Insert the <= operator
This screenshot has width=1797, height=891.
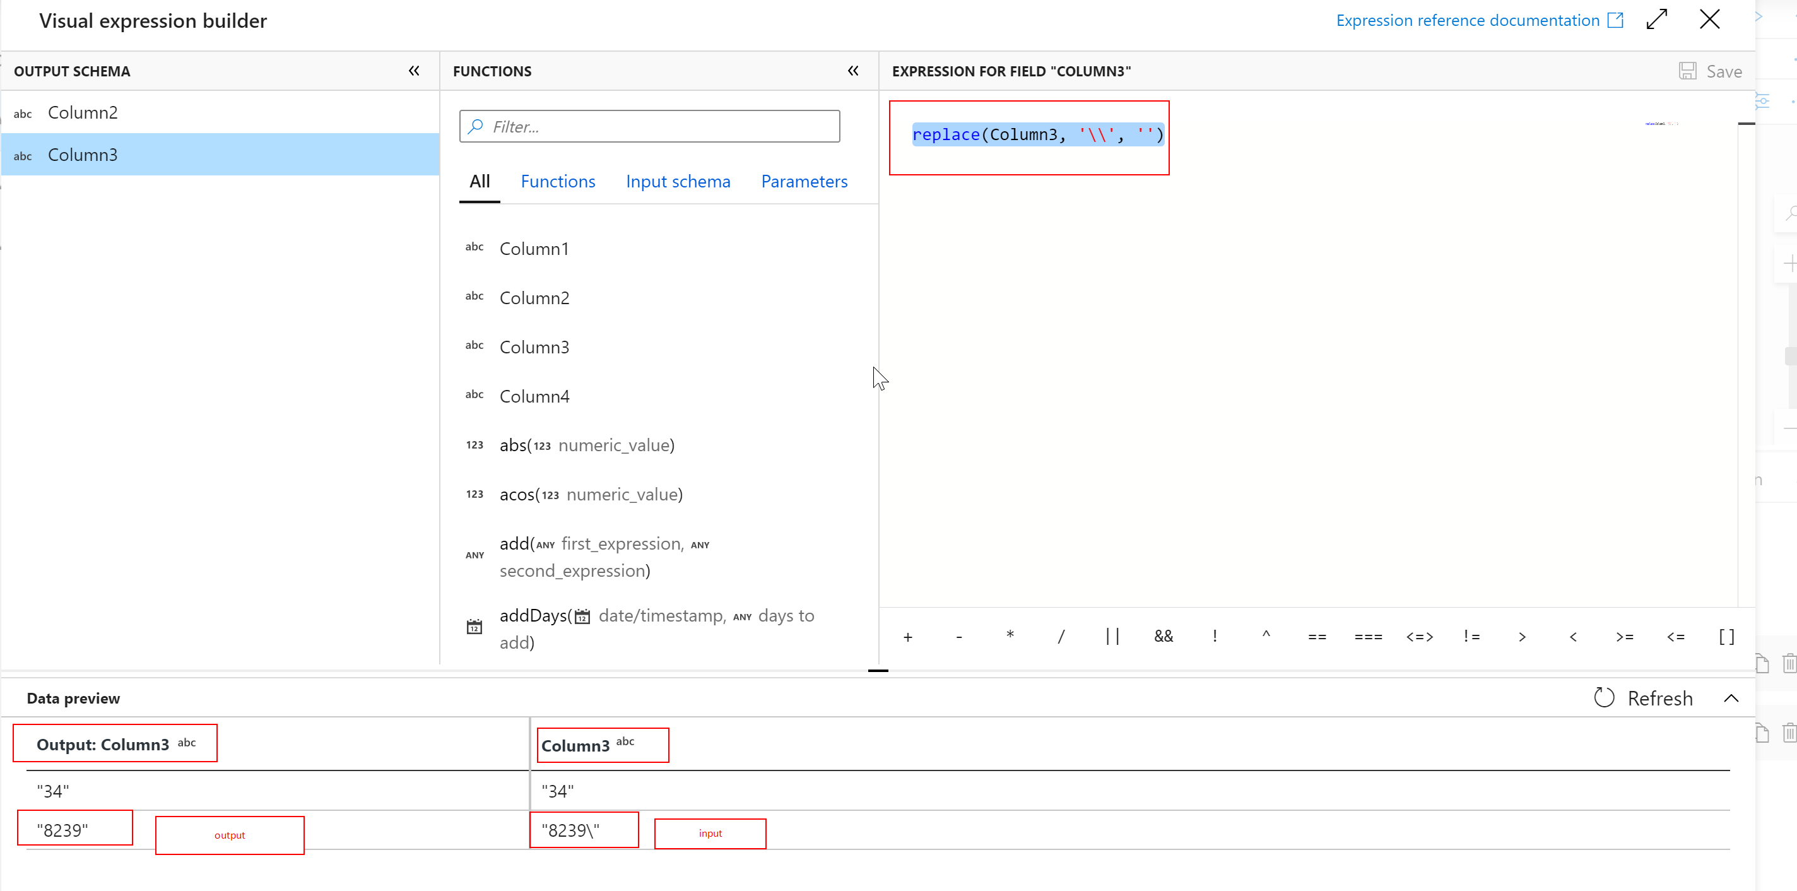tap(1676, 636)
